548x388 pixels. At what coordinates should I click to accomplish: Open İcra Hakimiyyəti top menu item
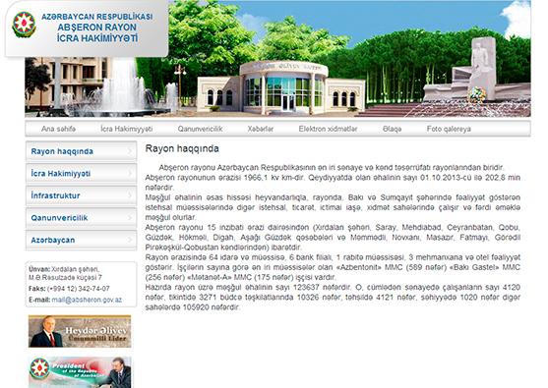pos(127,129)
